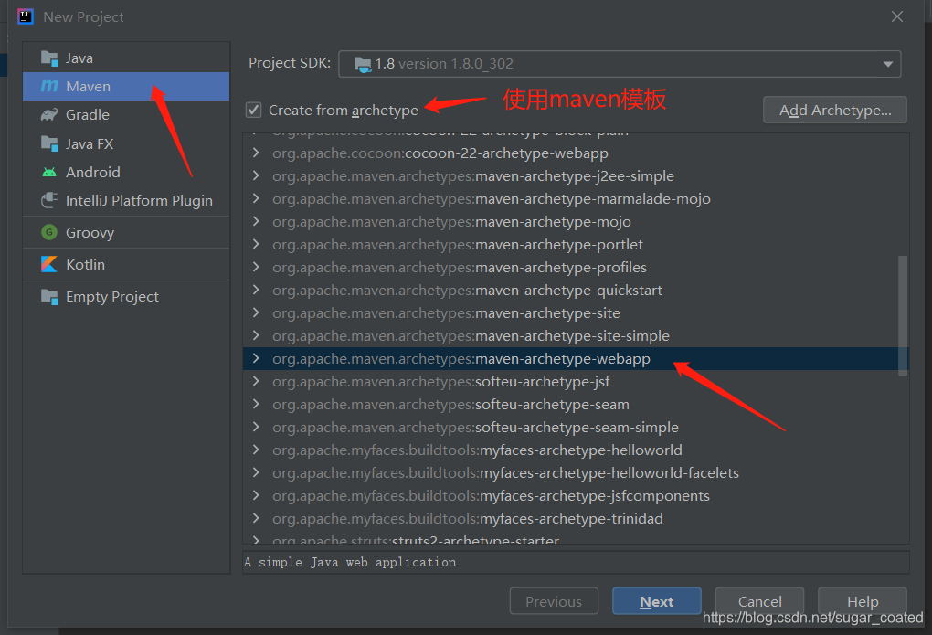Select maven-archetype-site-simple row
Viewport: 932px width, 635px height.
pos(576,335)
